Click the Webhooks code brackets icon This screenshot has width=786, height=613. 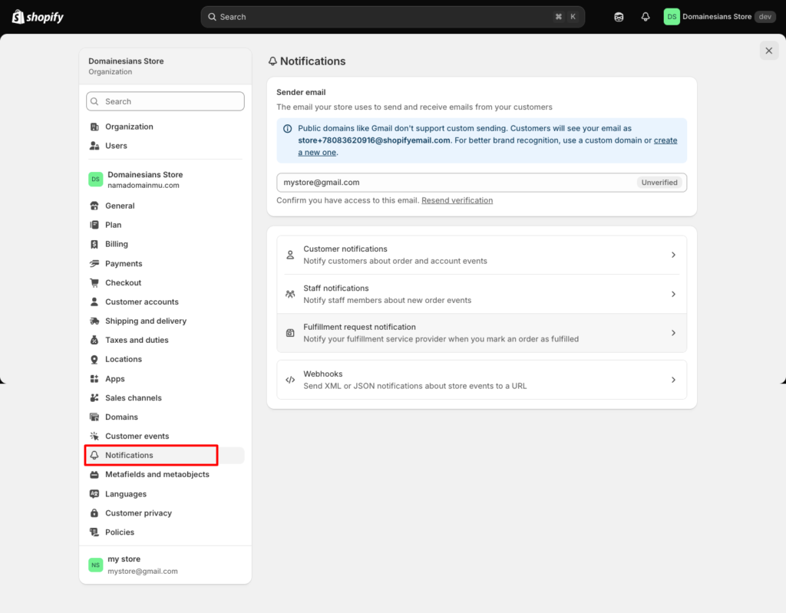pyautogui.click(x=290, y=380)
